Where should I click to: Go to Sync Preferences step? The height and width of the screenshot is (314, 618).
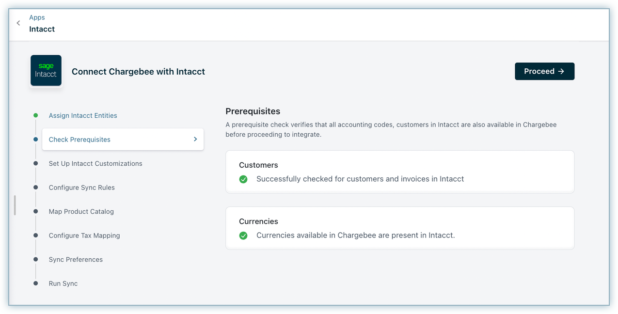point(76,260)
